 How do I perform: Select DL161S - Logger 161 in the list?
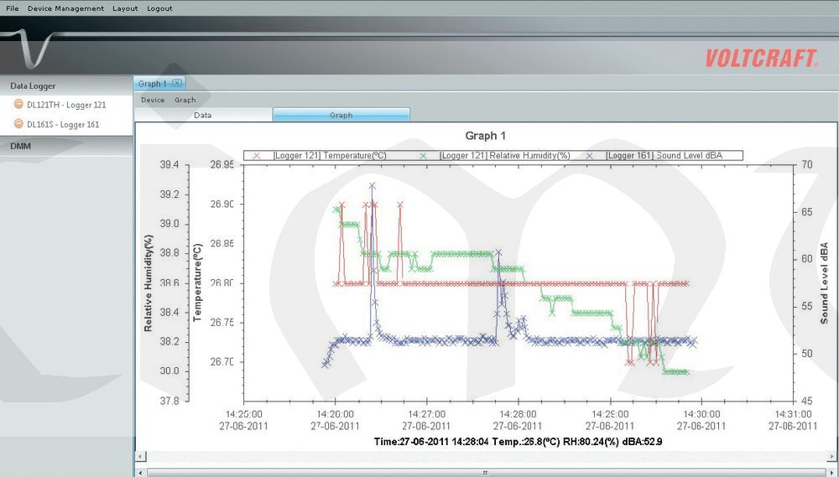pyautogui.click(x=63, y=124)
